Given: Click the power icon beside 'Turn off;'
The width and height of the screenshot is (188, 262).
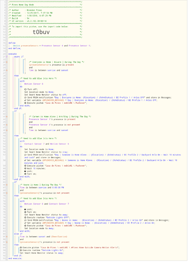Looking at the screenshot, I should [x=25, y=89].
